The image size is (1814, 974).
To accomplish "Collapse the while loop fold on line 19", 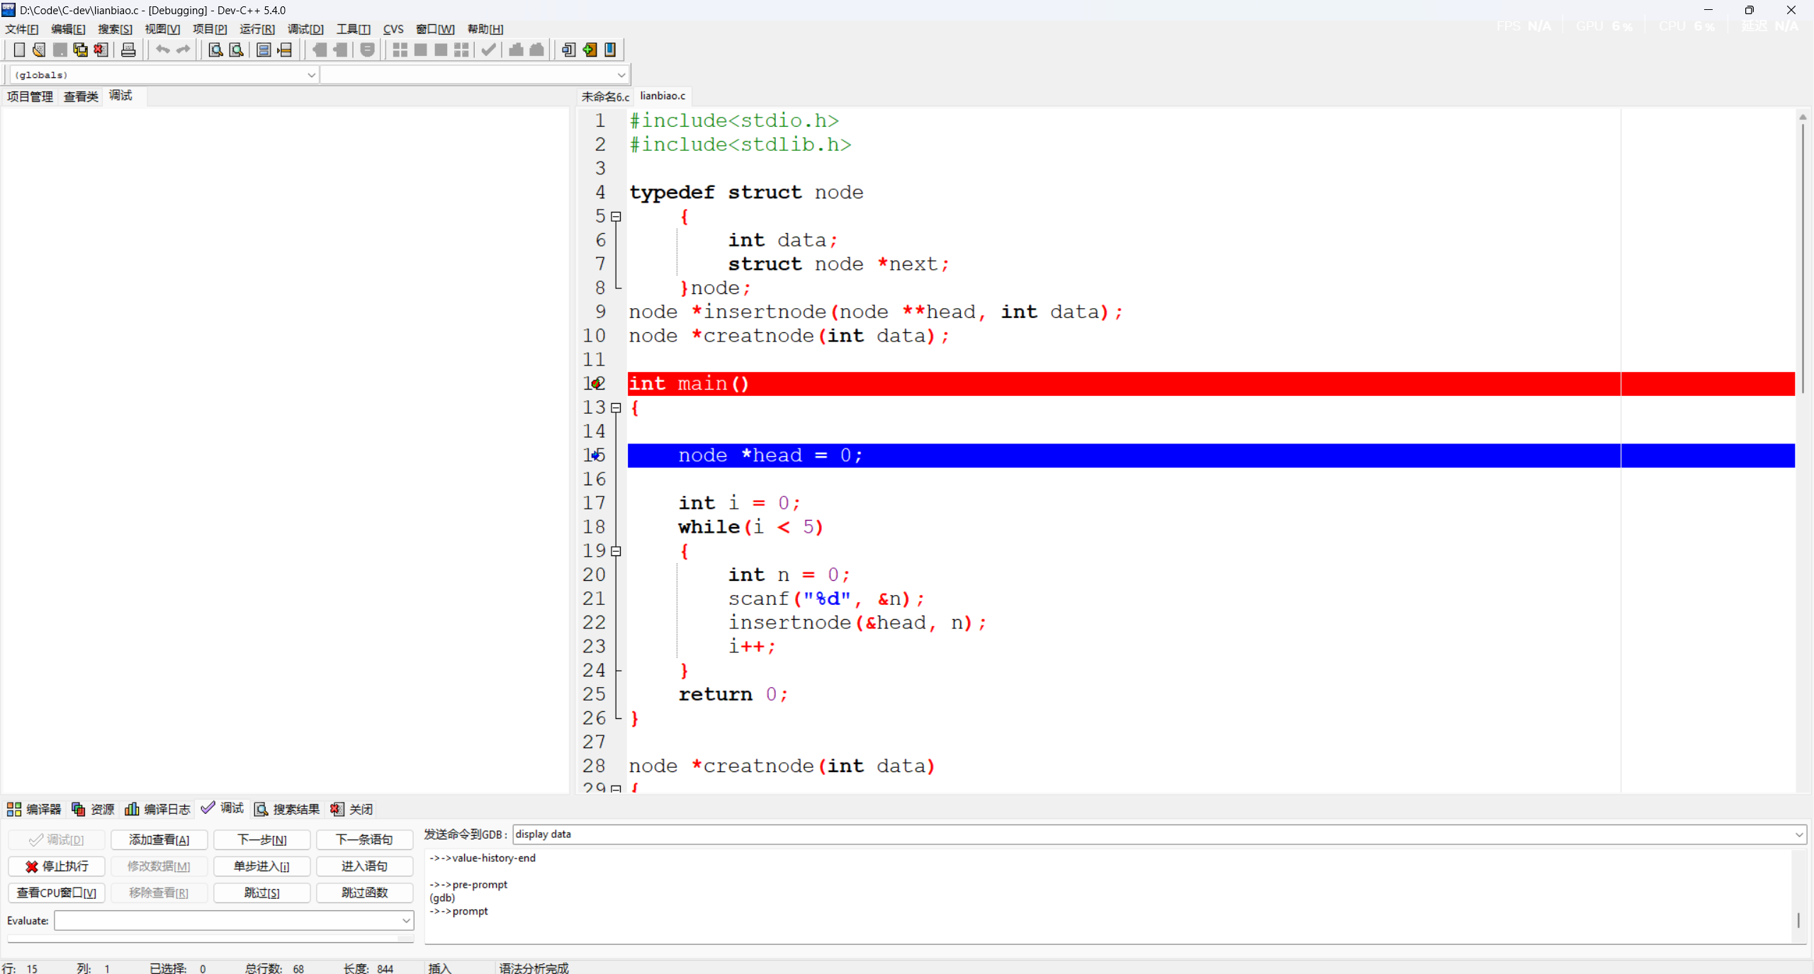I will tap(616, 551).
